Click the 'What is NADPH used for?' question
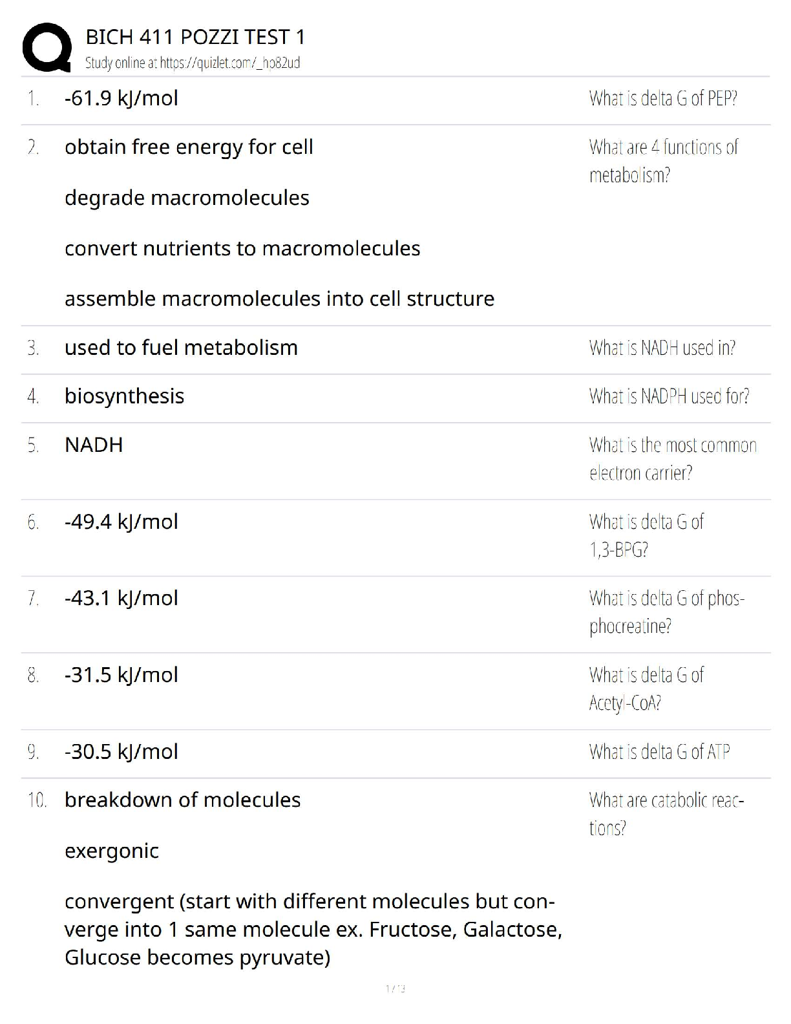Image resolution: width=791 pixels, height=1024 pixels. [x=669, y=396]
